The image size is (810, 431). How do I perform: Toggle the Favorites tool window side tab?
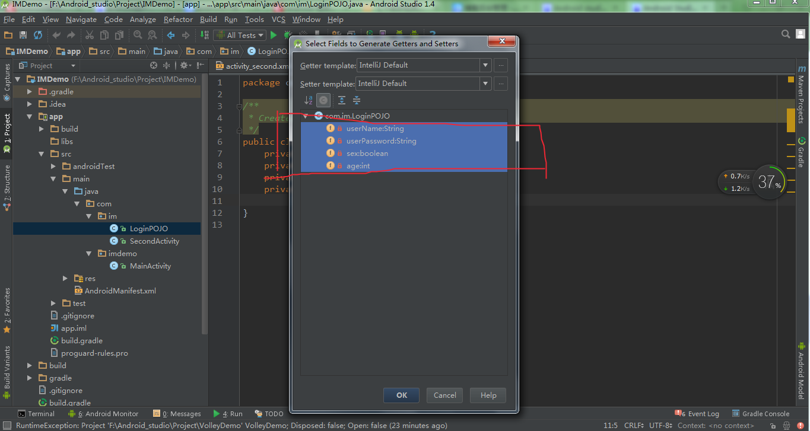pos(7,309)
